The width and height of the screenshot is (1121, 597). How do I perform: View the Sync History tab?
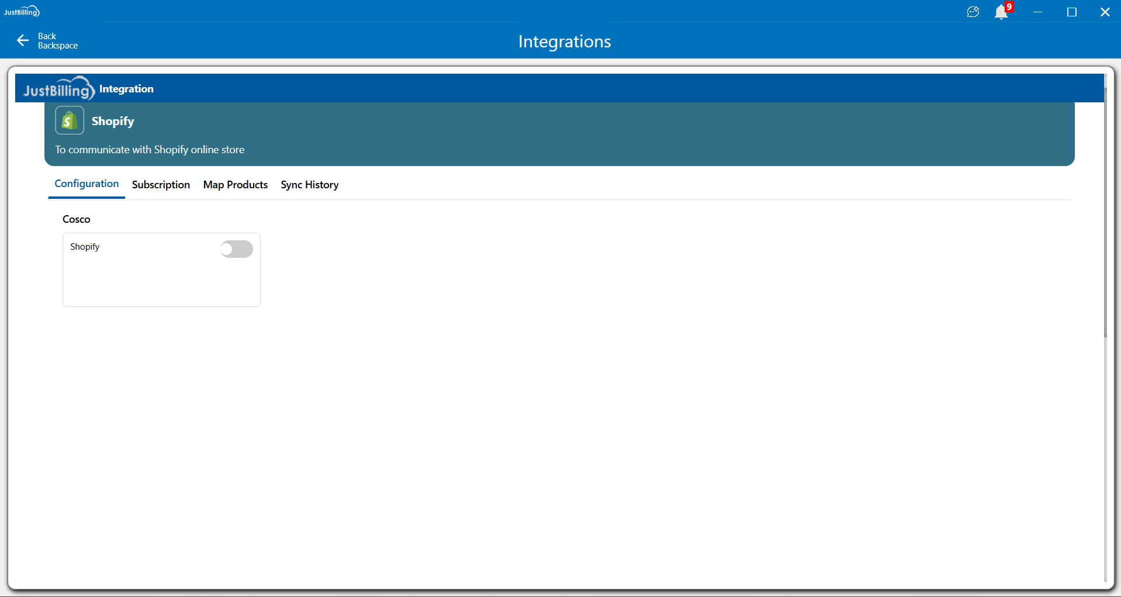coord(309,185)
